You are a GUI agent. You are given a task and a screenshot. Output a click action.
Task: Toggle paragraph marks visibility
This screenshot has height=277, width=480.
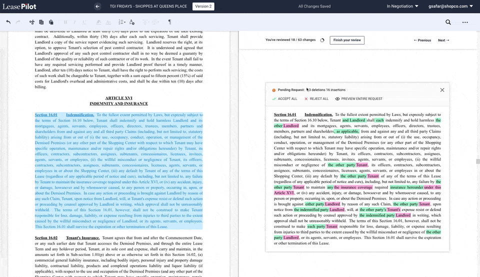[x=169, y=22]
